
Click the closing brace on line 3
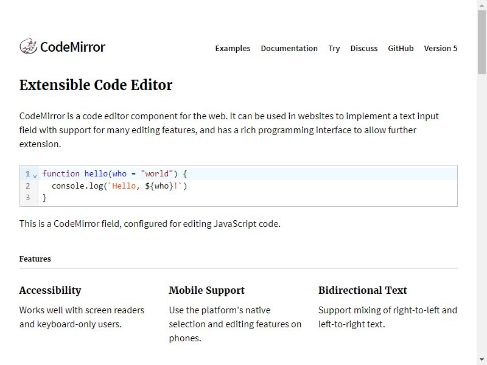pos(44,198)
